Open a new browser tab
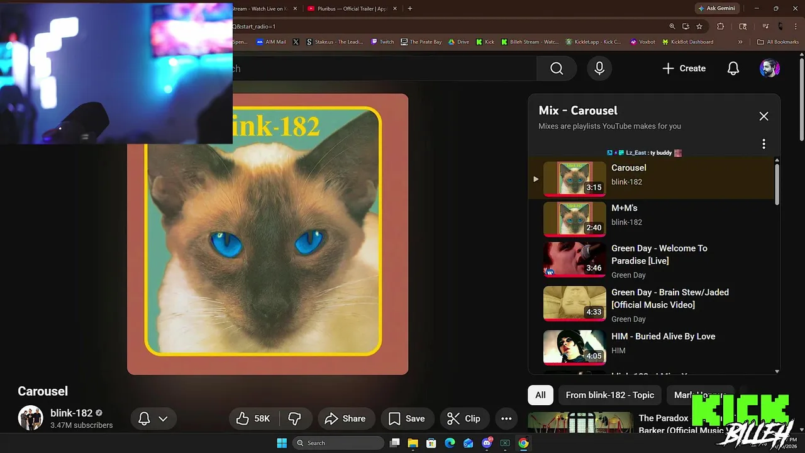 click(410, 9)
